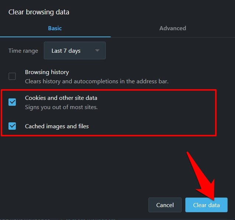Viewport: 235px width, 220px height.
Task: Enable the Browsing history checkbox
Action: 12,76
